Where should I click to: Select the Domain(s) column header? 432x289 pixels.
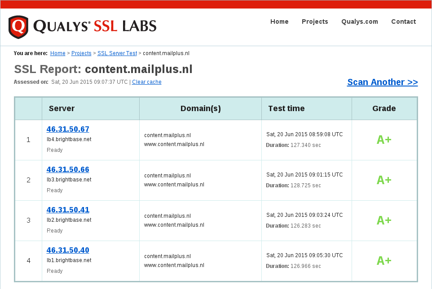point(200,108)
